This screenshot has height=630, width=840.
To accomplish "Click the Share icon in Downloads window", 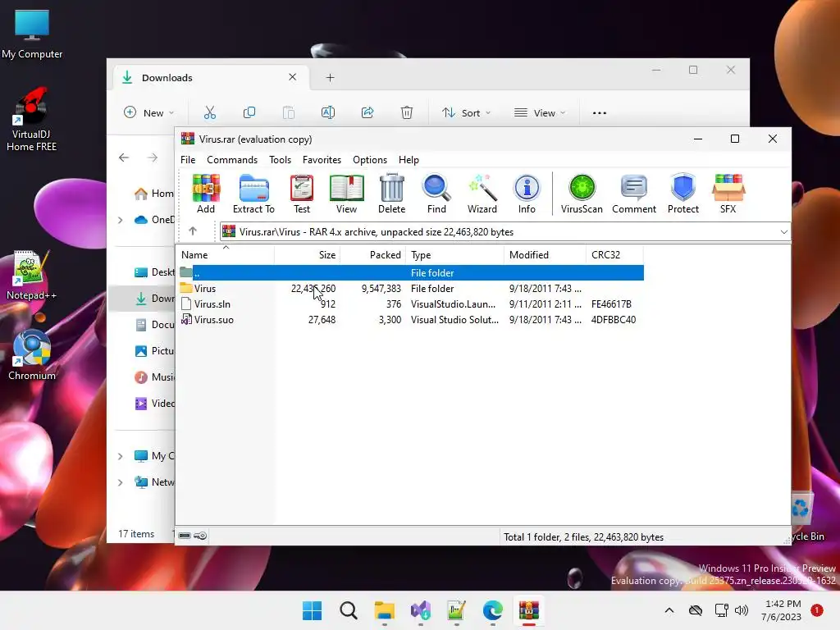I will click(x=367, y=112).
